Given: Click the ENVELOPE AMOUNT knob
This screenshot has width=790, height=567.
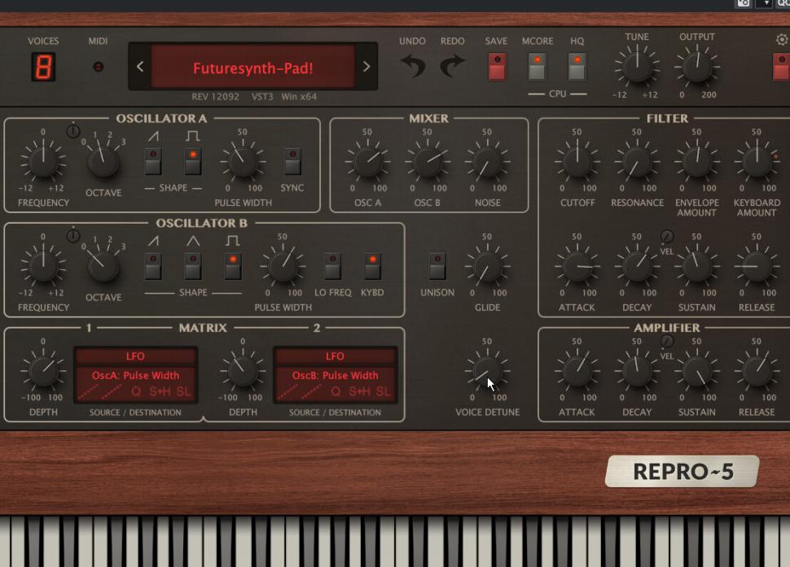Looking at the screenshot, I should tap(697, 161).
